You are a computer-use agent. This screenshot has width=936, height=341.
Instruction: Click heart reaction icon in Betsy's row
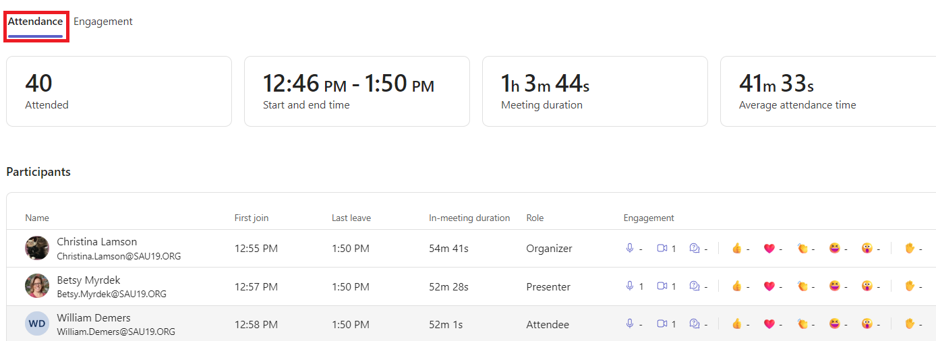769,286
